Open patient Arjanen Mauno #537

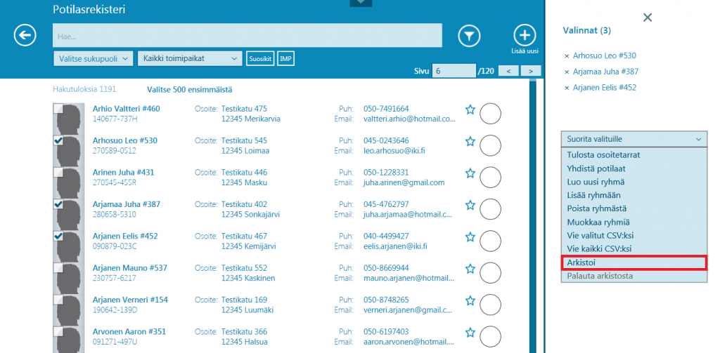pyautogui.click(x=130, y=268)
